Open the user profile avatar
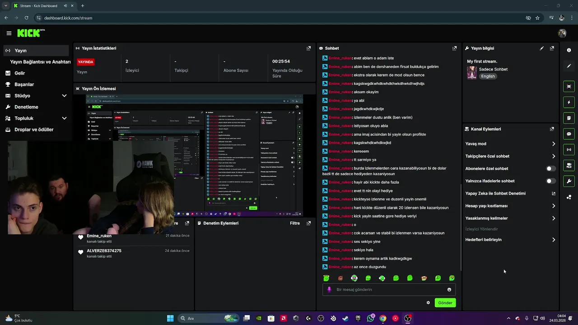Viewport: 578px width, 325px height. (x=562, y=33)
